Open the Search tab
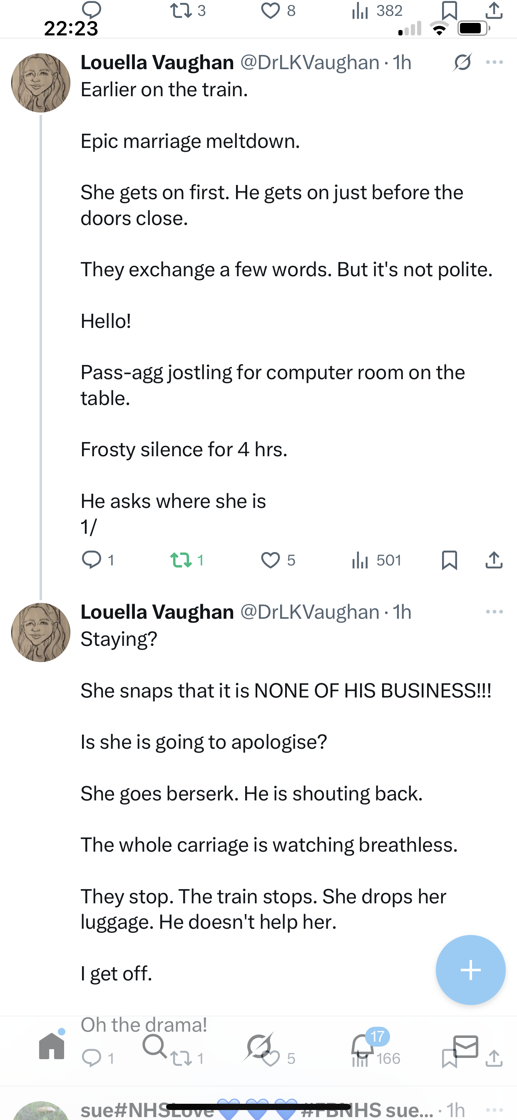The image size is (517, 1120). click(154, 1046)
